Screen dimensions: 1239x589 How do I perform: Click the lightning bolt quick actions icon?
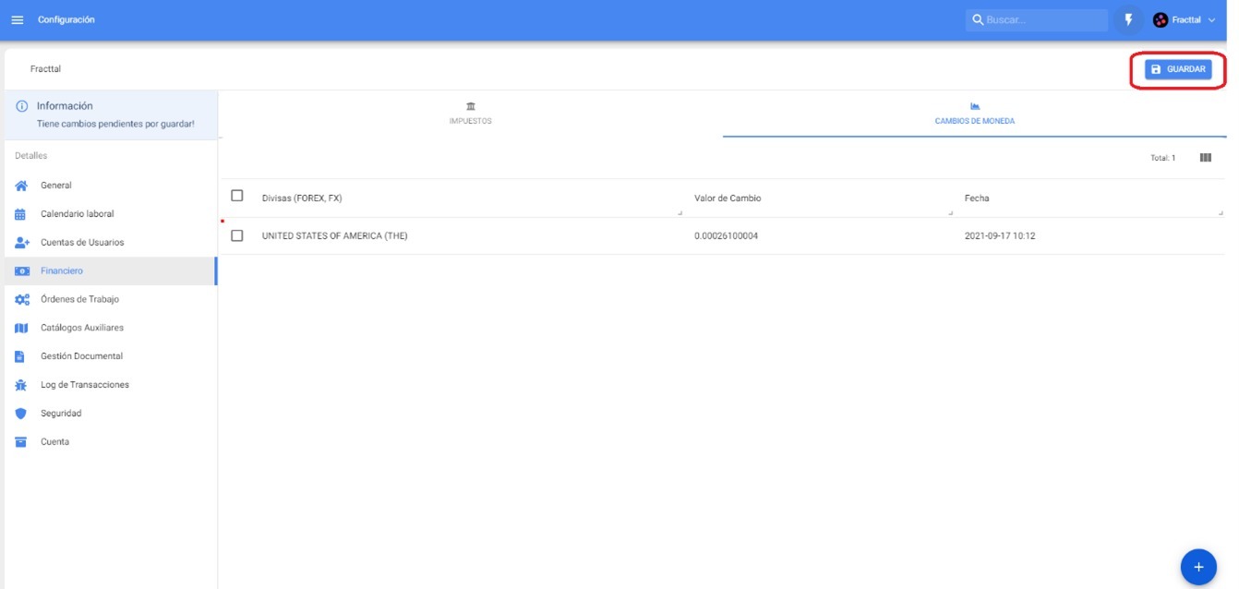1128,19
